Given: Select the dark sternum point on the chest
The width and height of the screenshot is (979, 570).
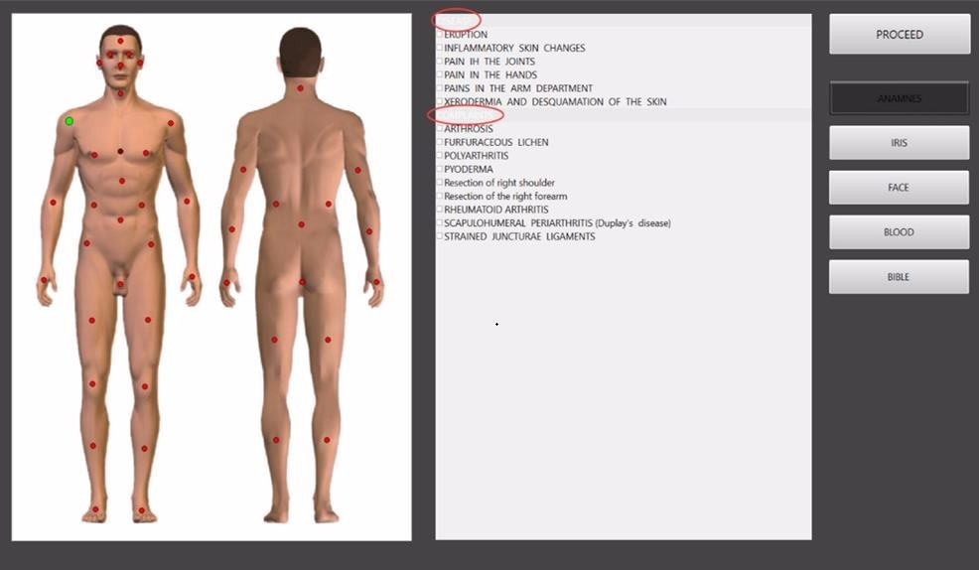Looking at the screenshot, I should pyautogui.click(x=120, y=151).
